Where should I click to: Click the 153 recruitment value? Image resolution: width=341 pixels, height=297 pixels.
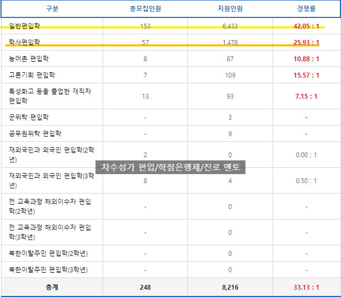145,26
